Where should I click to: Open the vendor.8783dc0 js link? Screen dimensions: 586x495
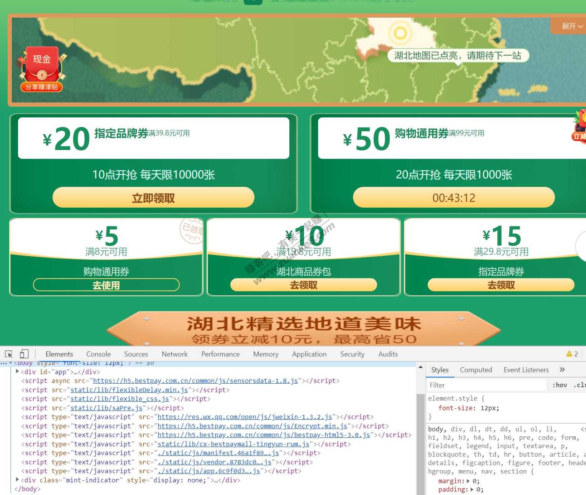[x=214, y=462]
